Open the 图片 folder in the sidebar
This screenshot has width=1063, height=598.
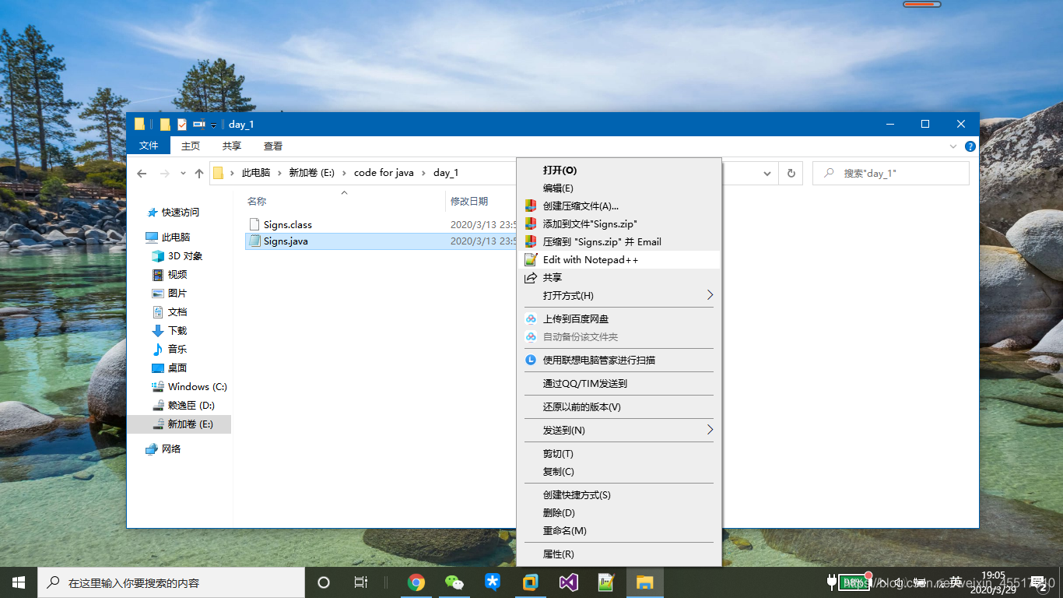click(177, 293)
